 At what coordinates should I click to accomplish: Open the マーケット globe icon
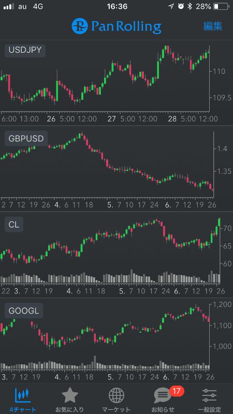[116, 396]
